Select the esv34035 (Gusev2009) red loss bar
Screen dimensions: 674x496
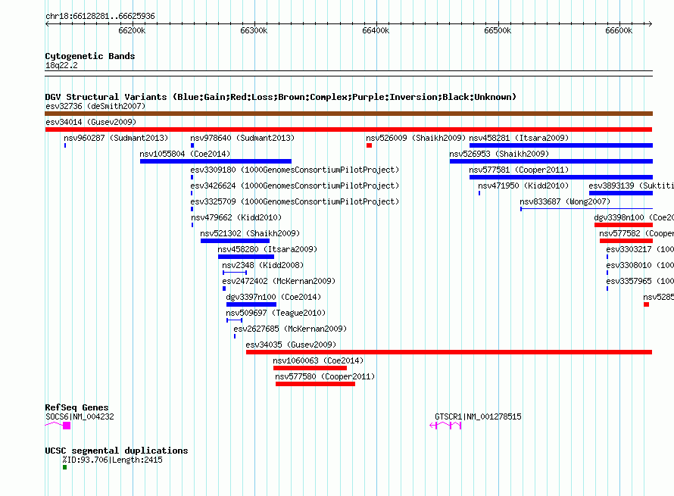tap(449, 352)
